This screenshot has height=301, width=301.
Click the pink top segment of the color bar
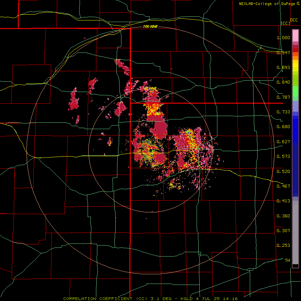point(295,36)
